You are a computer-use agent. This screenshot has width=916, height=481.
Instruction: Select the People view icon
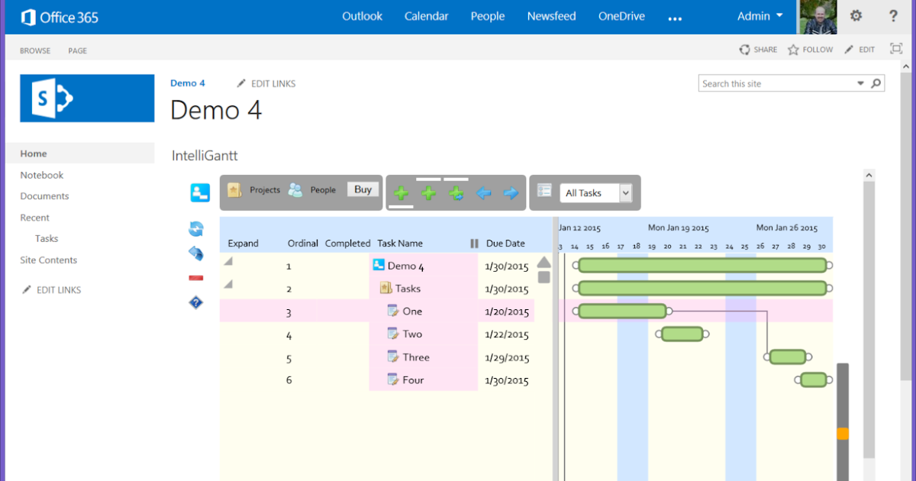click(x=295, y=190)
